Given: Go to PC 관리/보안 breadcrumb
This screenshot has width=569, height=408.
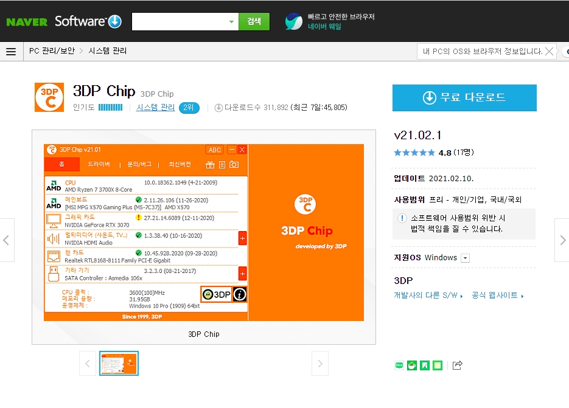Looking at the screenshot, I should tap(52, 51).
